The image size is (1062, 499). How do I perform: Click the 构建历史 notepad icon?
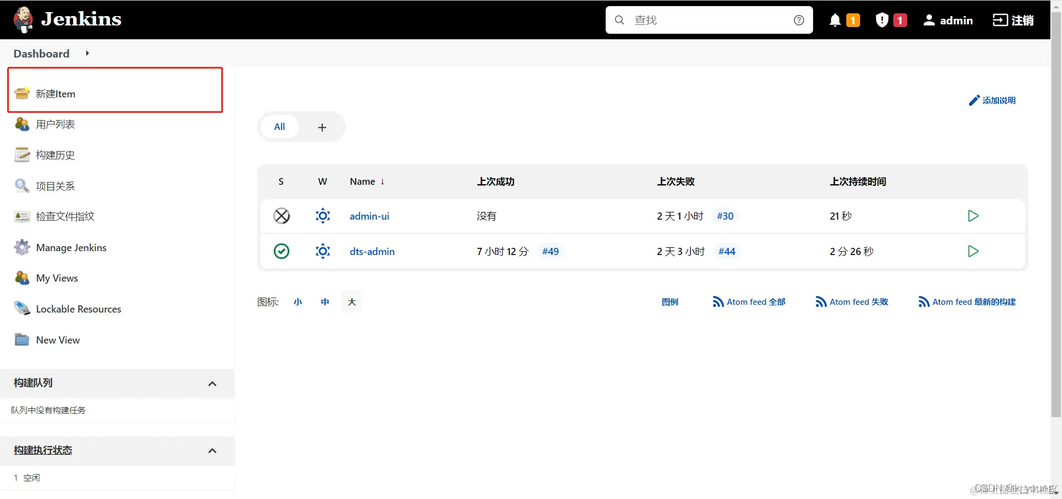point(22,155)
